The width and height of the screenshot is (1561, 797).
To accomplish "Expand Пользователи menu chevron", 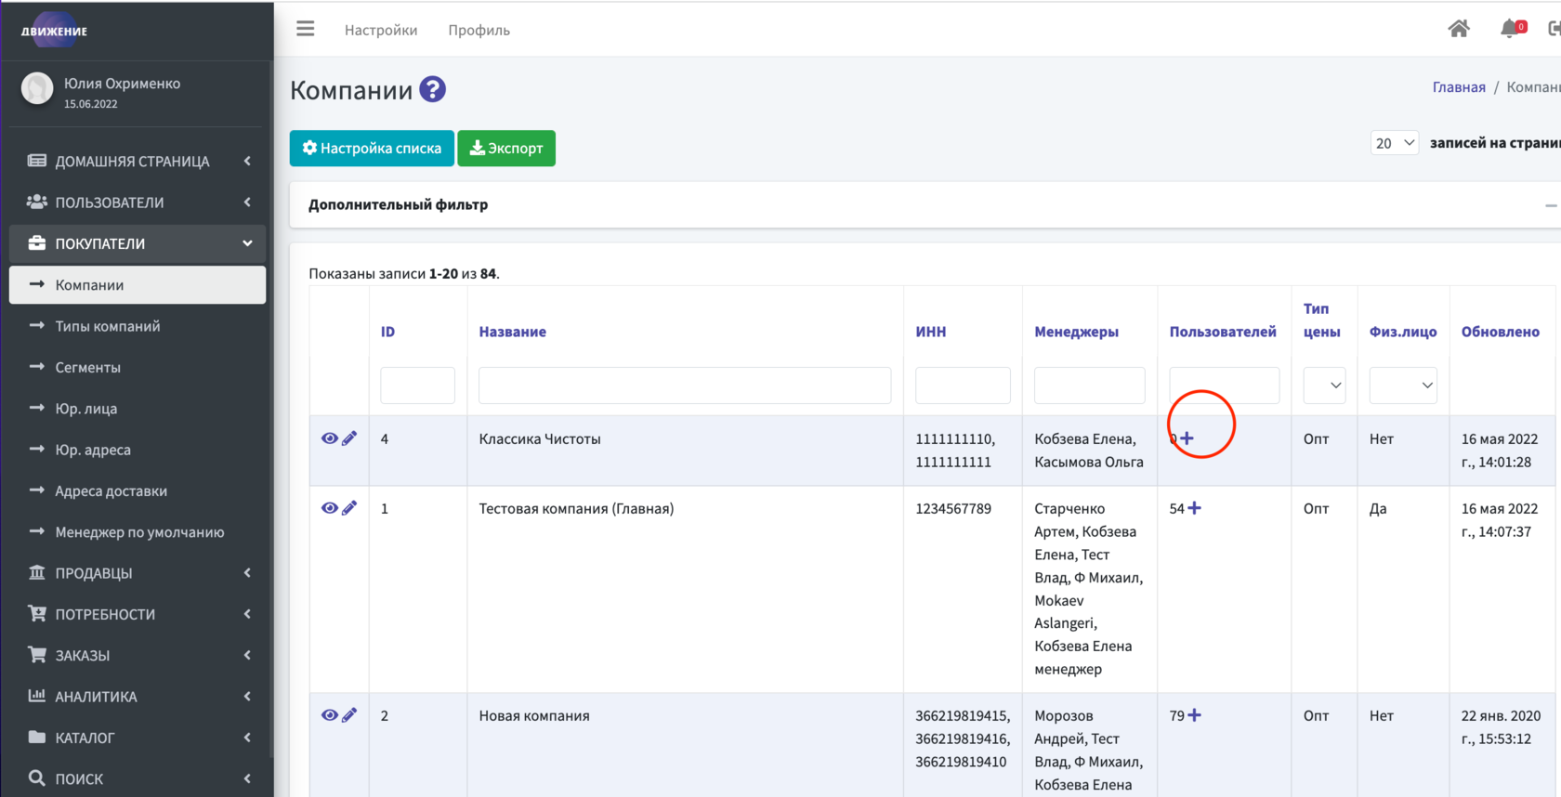I will tap(247, 202).
